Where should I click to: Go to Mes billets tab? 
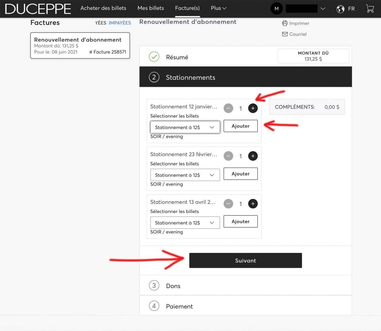coord(150,8)
